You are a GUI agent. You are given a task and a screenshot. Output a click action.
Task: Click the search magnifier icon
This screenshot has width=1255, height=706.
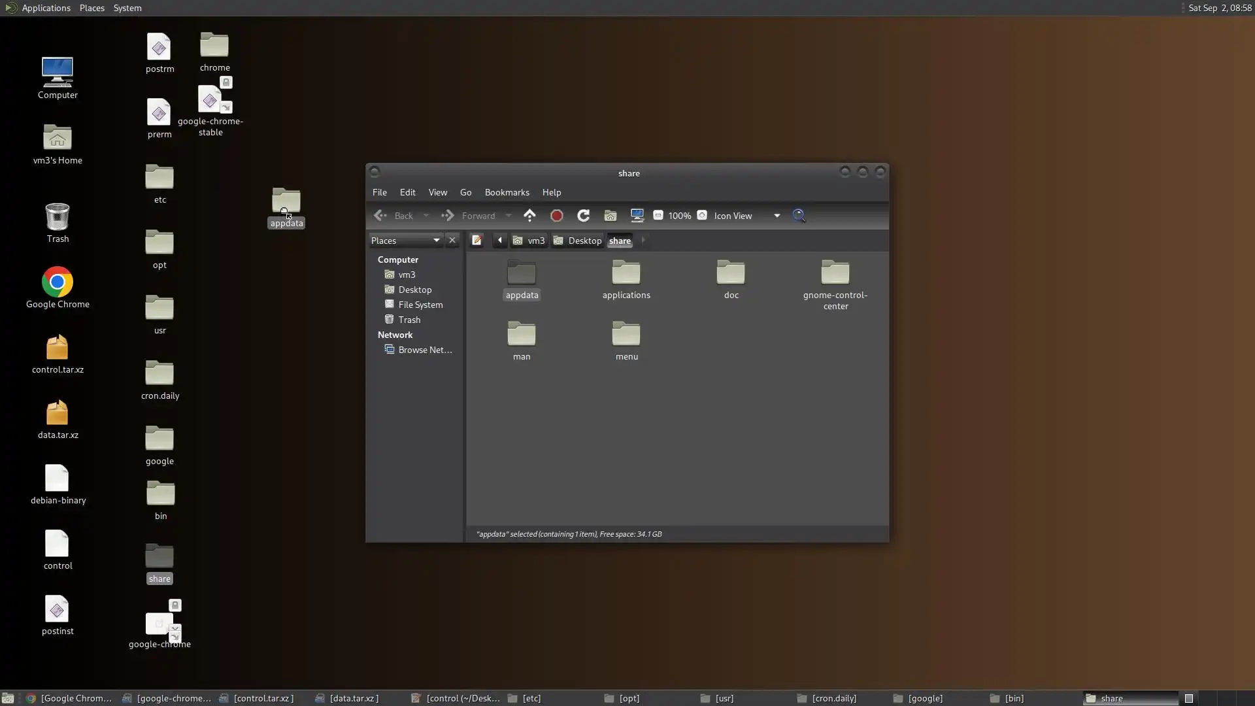[799, 215]
